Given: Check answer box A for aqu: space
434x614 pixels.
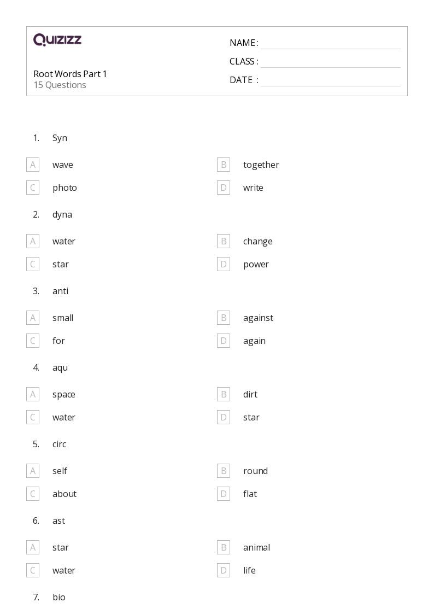Looking at the screenshot, I should [33, 394].
